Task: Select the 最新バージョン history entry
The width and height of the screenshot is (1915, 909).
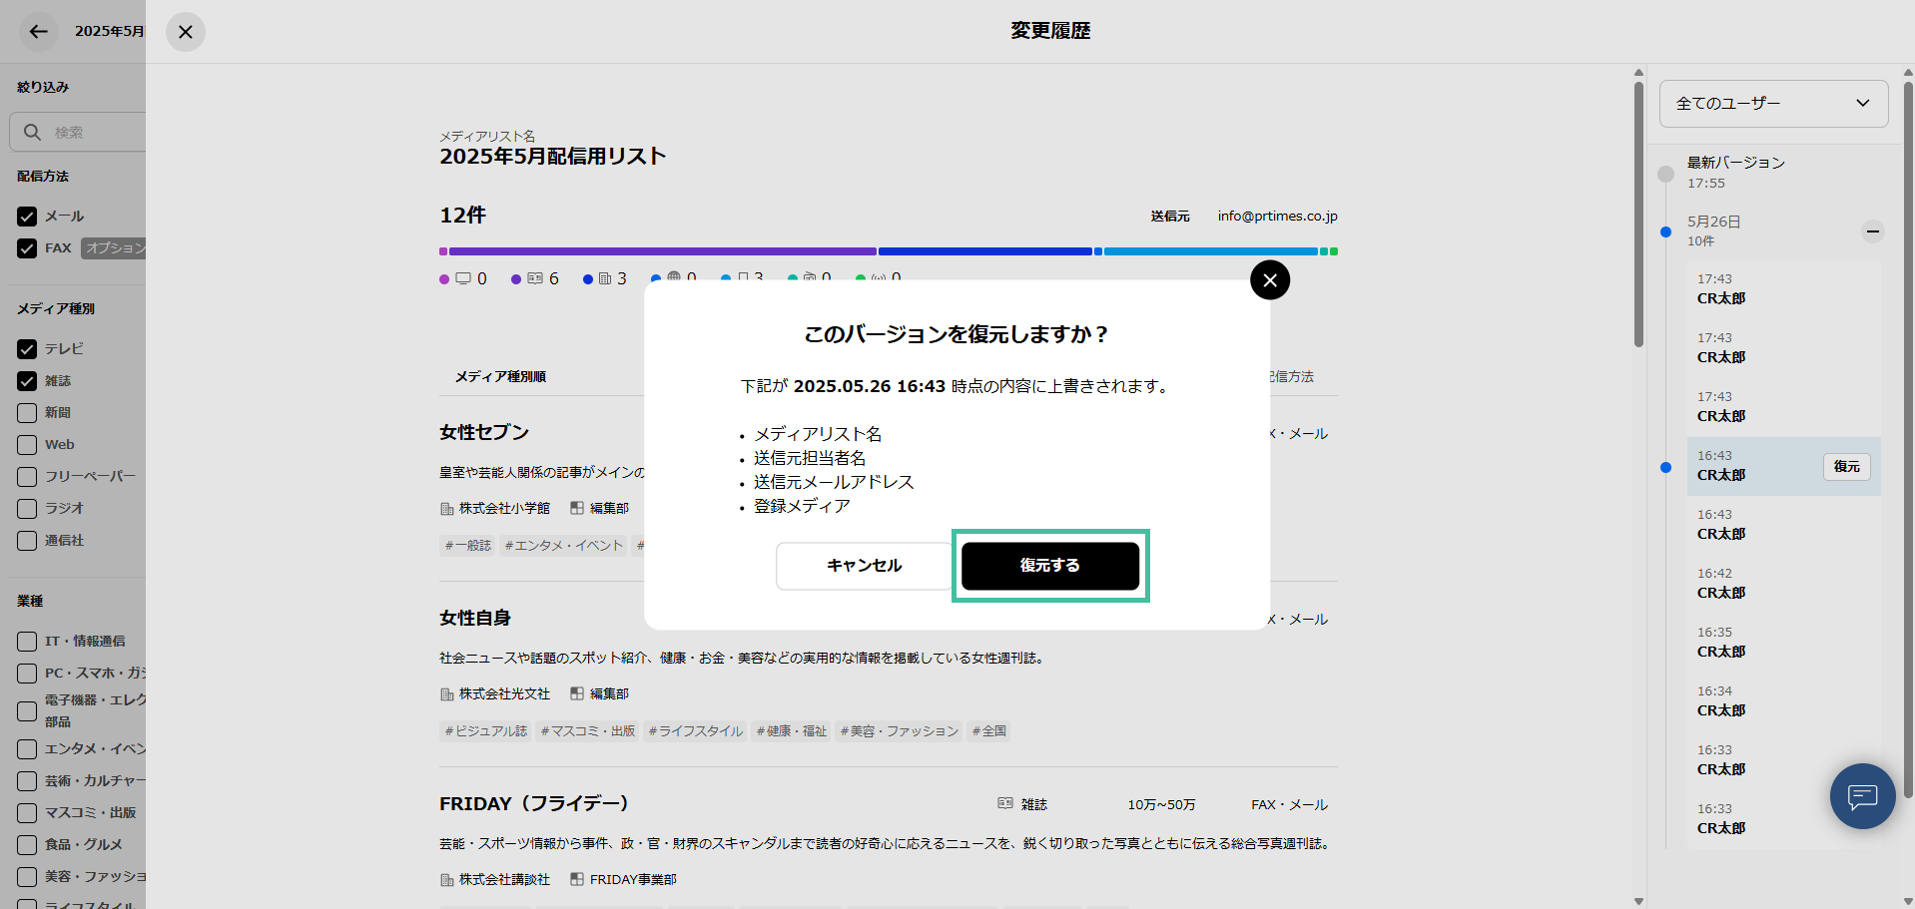Action: pos(1735,172)
